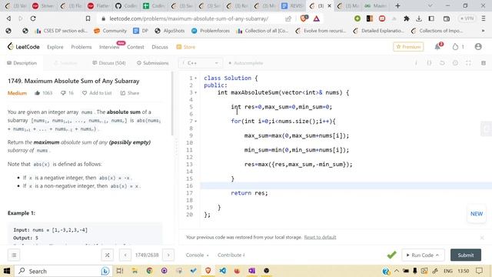Collapse code fold arrow on line 7
Viewport: 492px width, 277px height.
click(196, 122)
